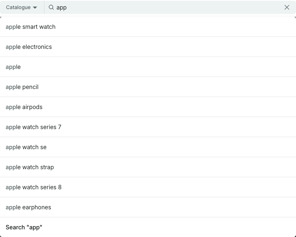The image size is (296, 237).
Task: Click the Search "app" action at bottom
Action: [x=24, y=227]
